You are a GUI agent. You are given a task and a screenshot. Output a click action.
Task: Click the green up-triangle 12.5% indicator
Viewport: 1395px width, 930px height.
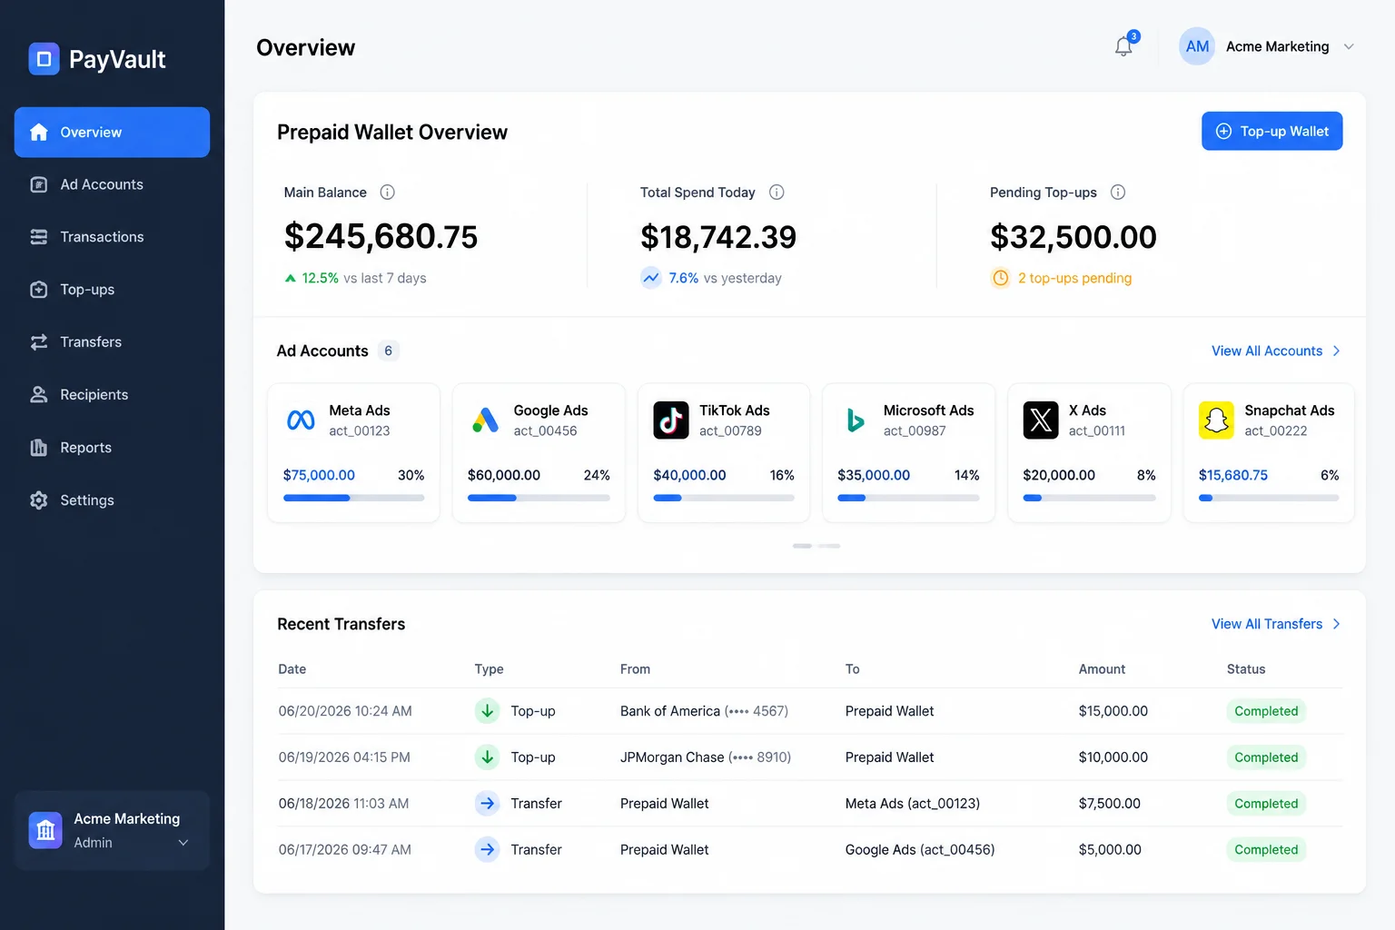(291, 278)
